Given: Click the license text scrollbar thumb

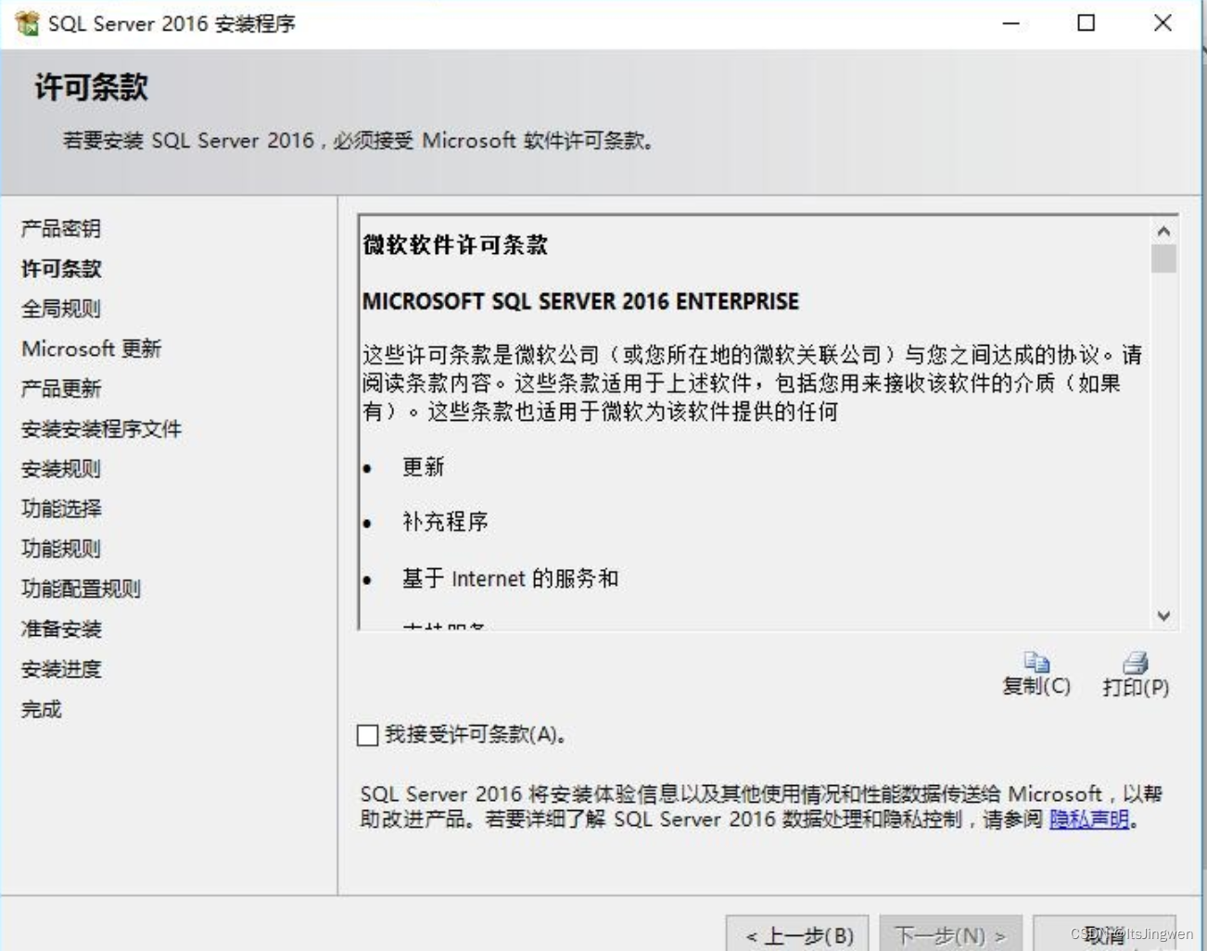Looking at the screenshot, I should [1163, 259].
